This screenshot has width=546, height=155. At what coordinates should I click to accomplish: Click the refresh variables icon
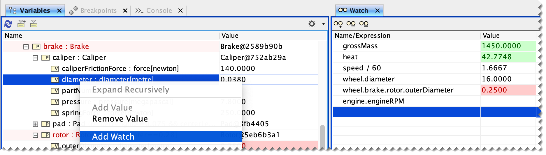8,24
